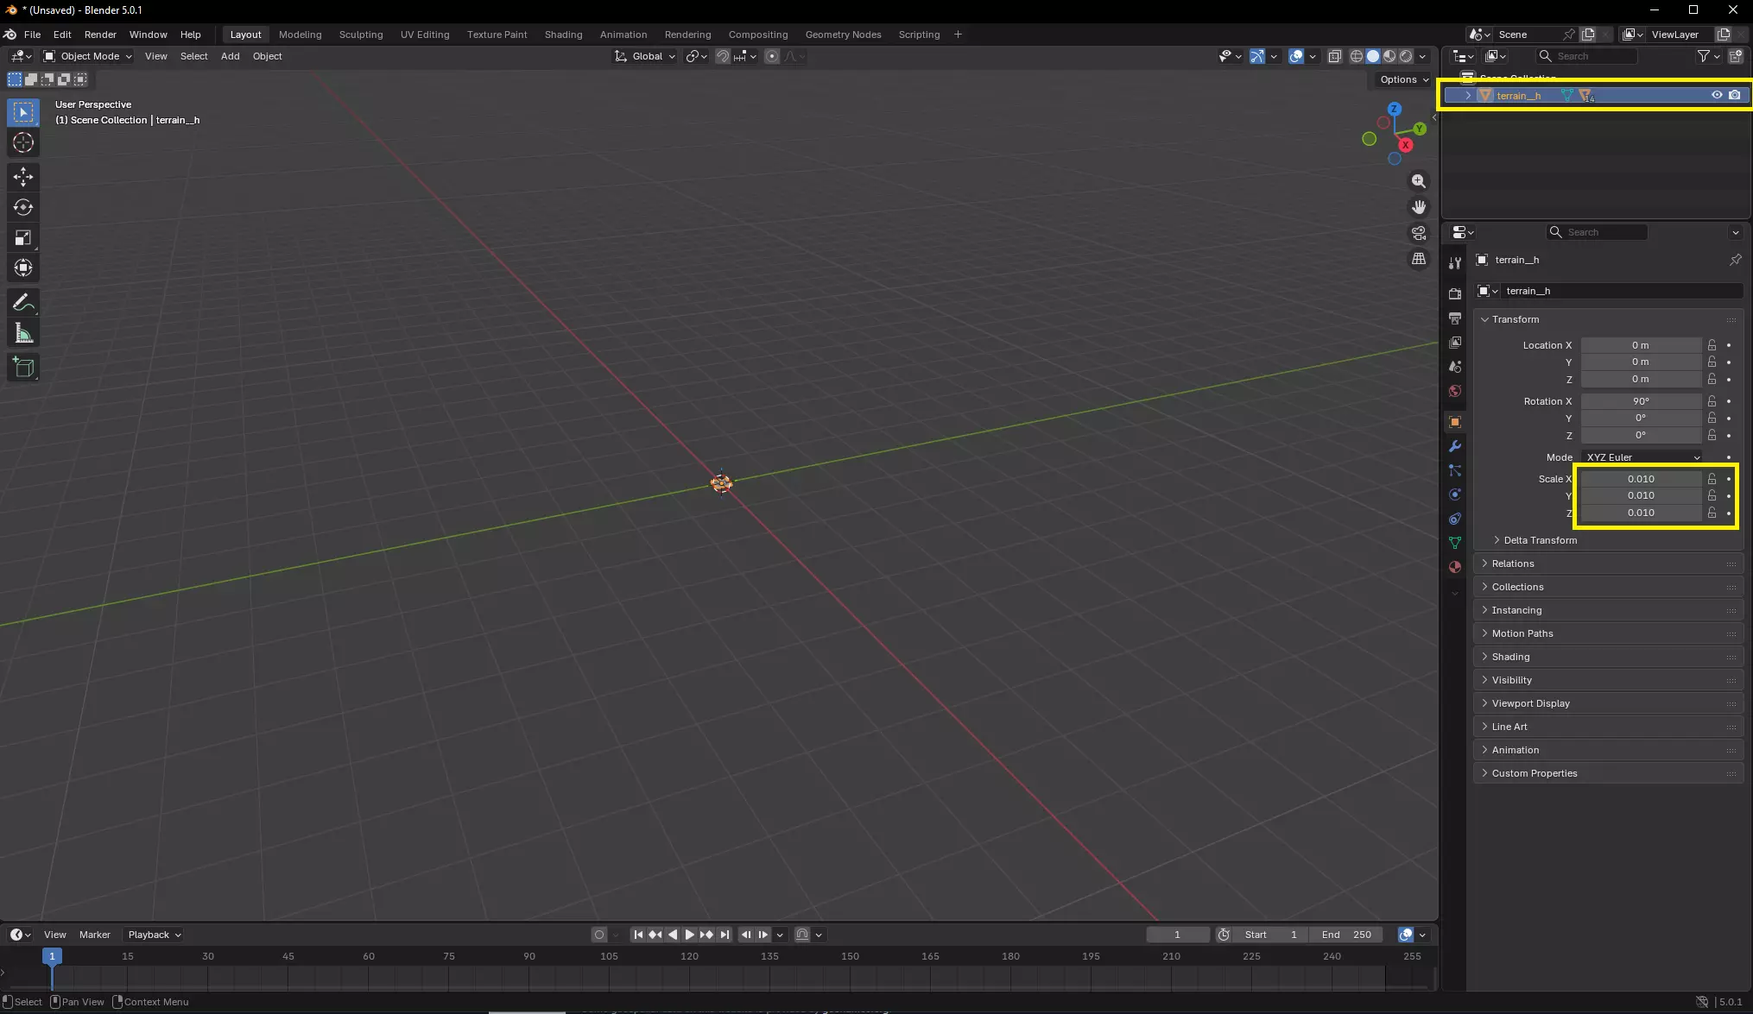Select the Measure tool
The image size is (1753, 1014).
point(23,334)
